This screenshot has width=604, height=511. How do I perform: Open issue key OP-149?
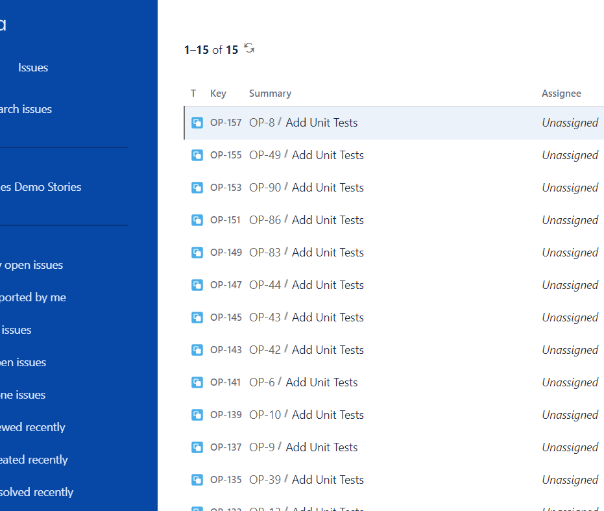click(226, 252)
